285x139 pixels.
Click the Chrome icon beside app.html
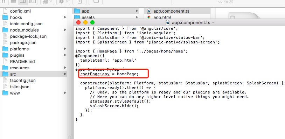tap(149, 17)
